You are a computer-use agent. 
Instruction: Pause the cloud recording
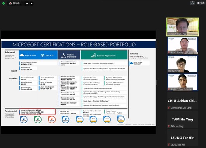[27, 4]
